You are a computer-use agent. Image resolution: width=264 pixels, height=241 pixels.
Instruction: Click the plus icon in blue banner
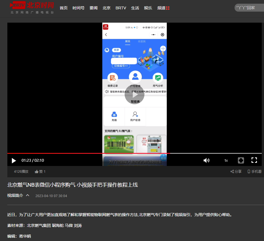(x=163, y=49)
